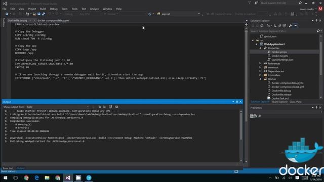This screenshot has height=182, width=324.
Task: Select launchSettings.json in the tree
Action: 282,60
